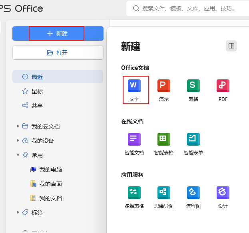Select 共享 shared items
The width and height of the screenshot is (249, 233).
tap(58, 106)
